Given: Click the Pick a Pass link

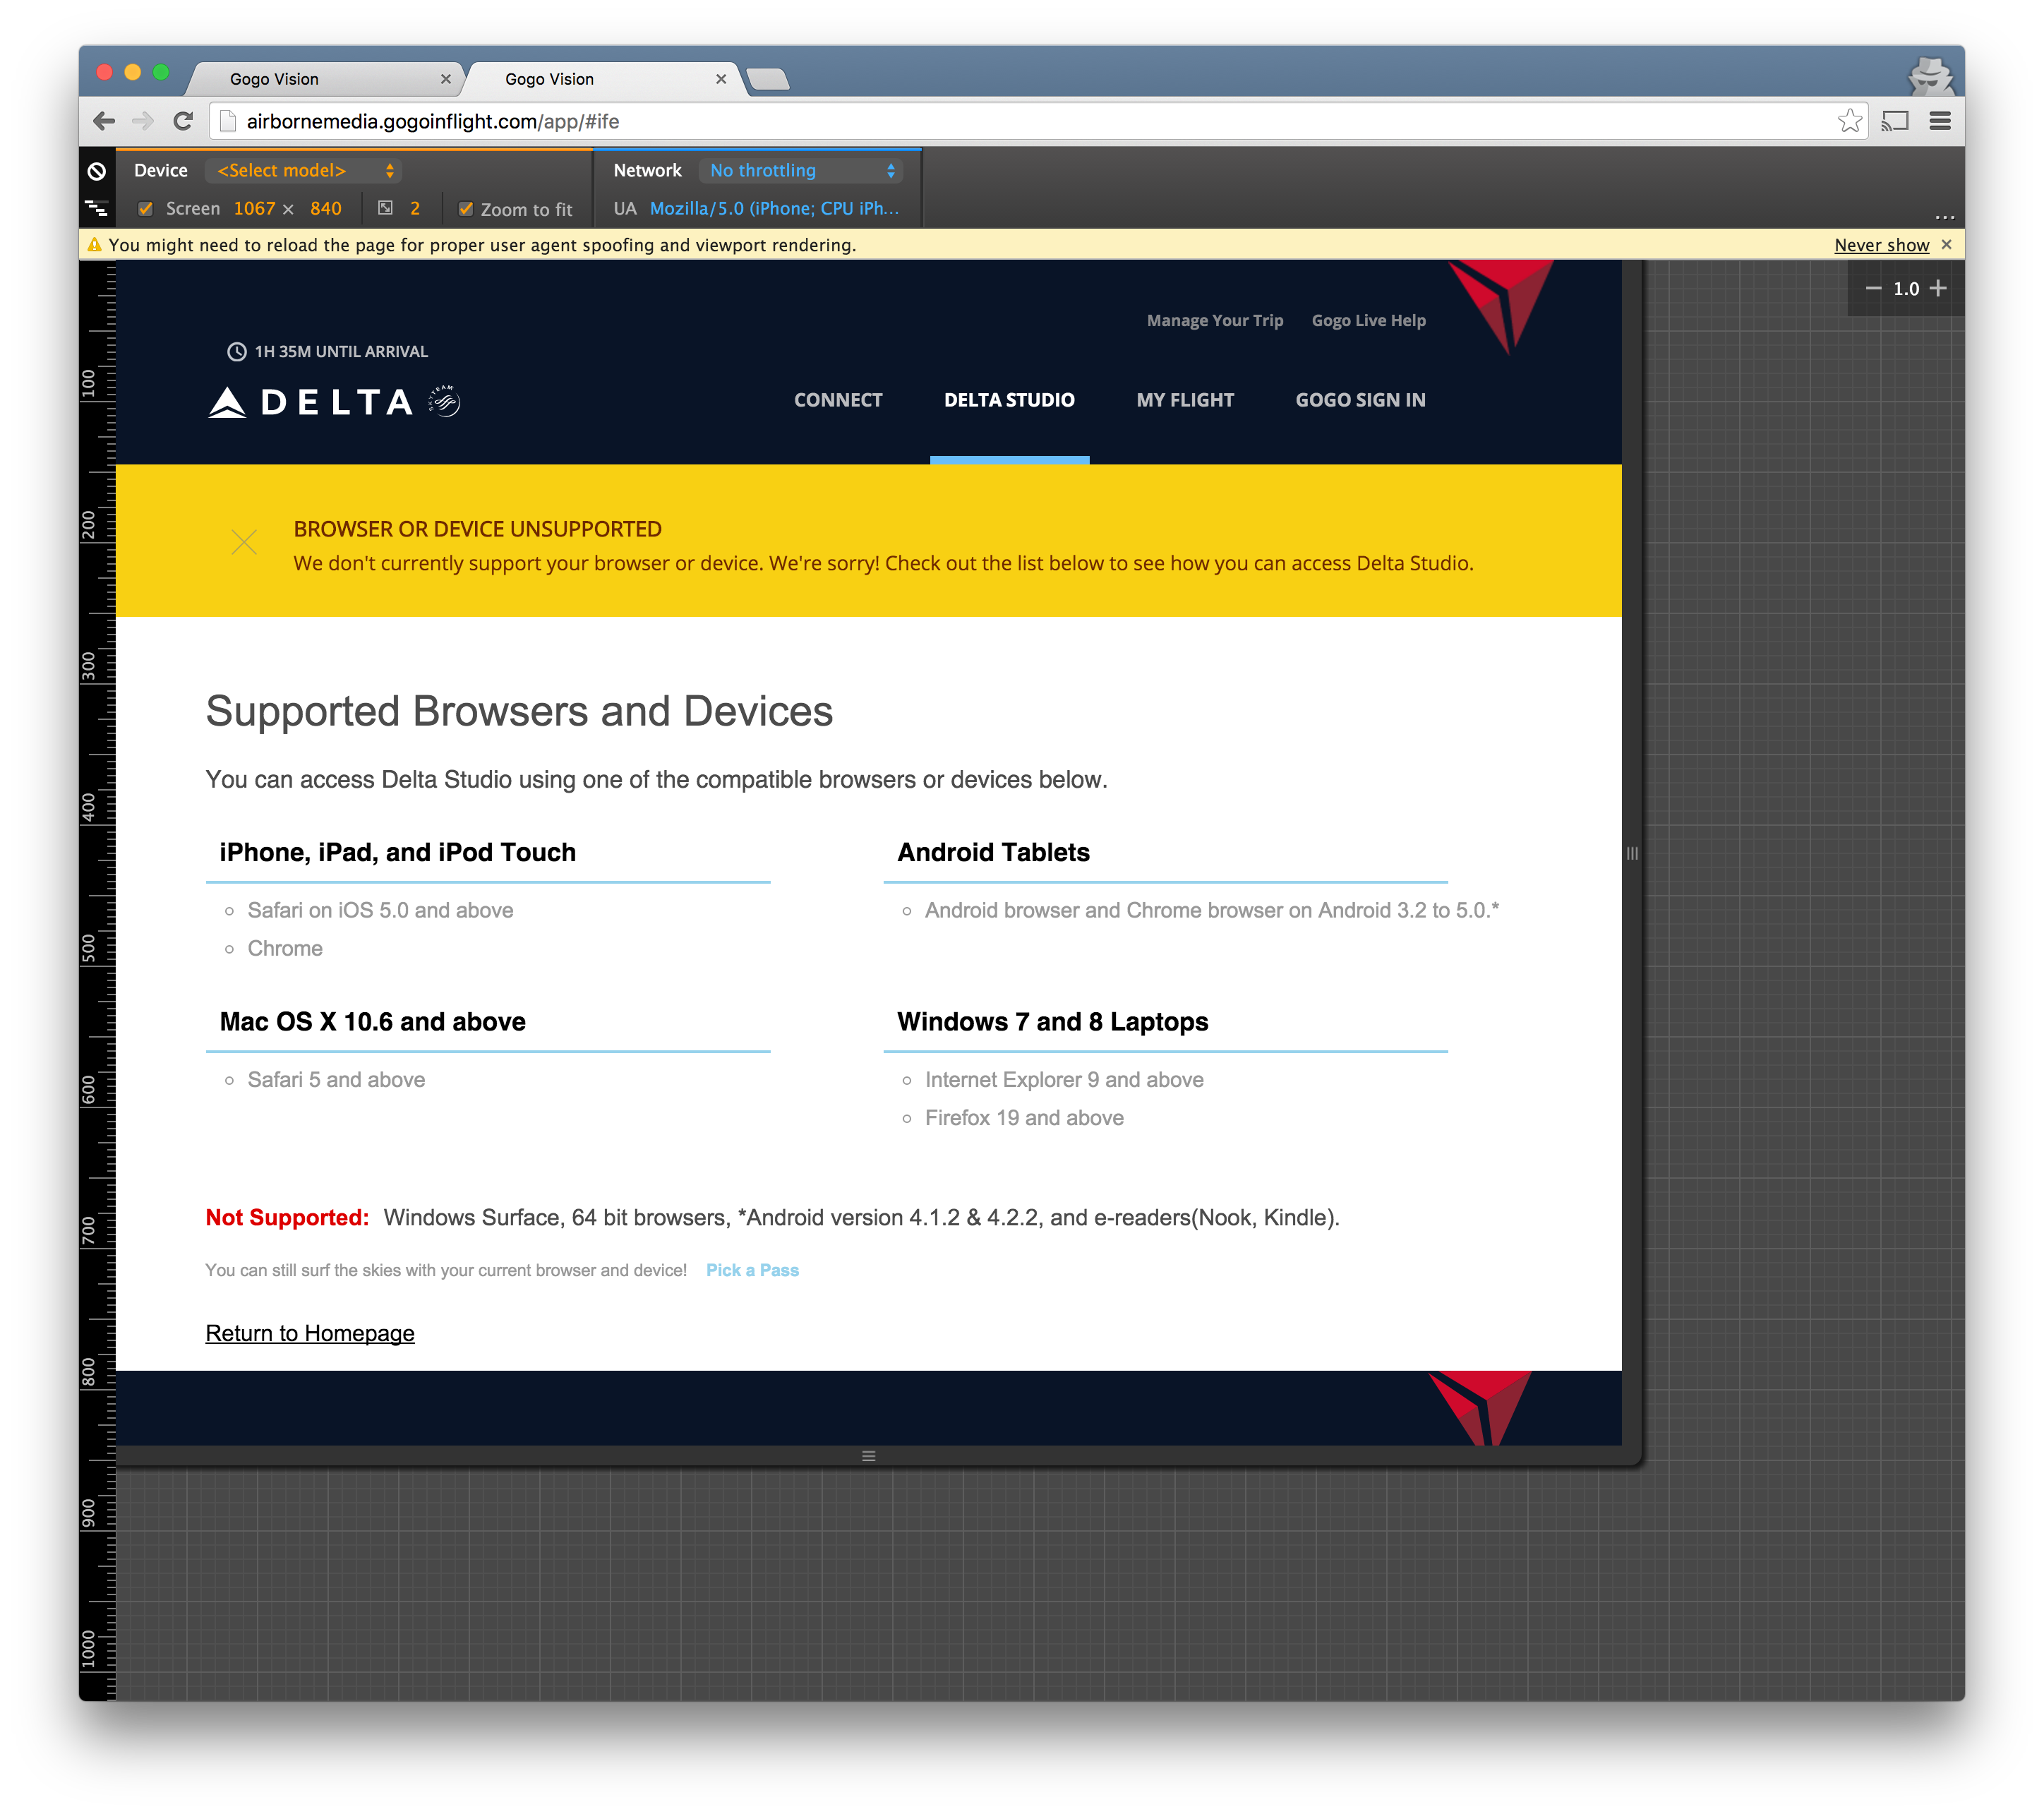Looking at the screenshot, I should coord(752,1270).
